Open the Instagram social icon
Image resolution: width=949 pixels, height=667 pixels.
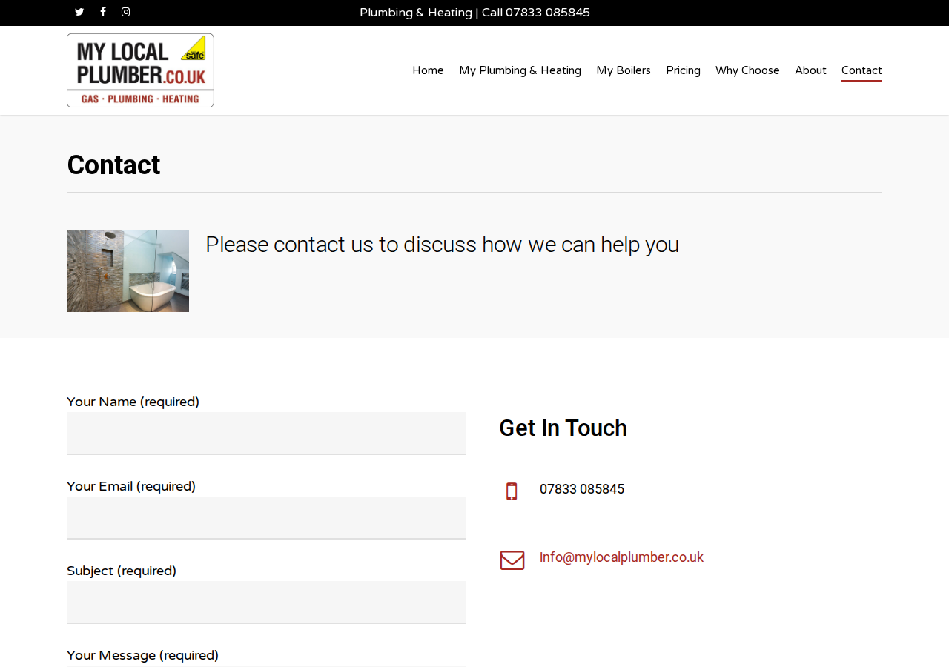[126, 12]
